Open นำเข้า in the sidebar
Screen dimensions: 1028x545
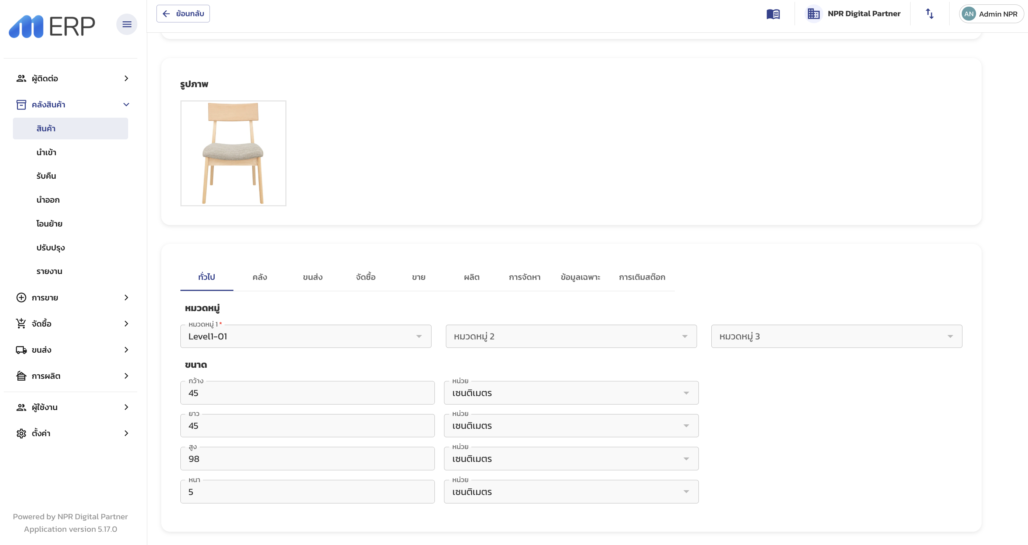[46, 152]
